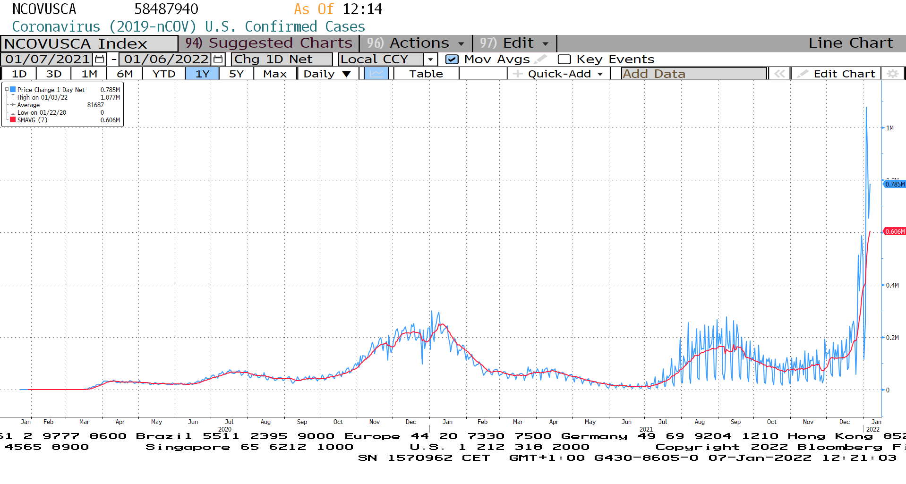Click the Edit Chart button
The image size is (906, 484).
tap(836, 74)
